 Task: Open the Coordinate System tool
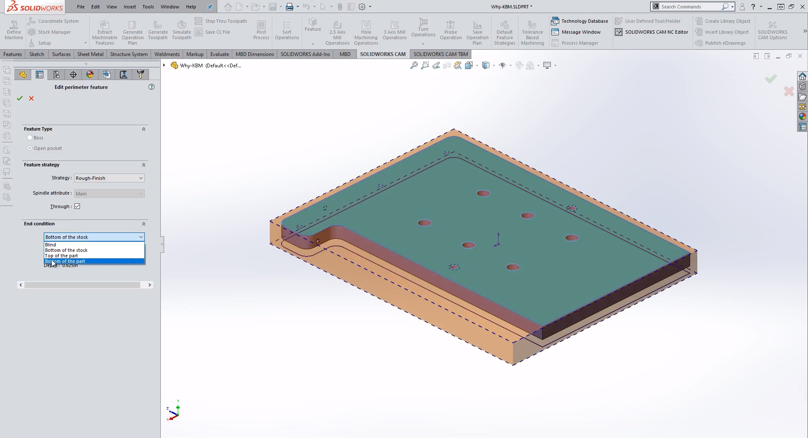pos(53,21)
